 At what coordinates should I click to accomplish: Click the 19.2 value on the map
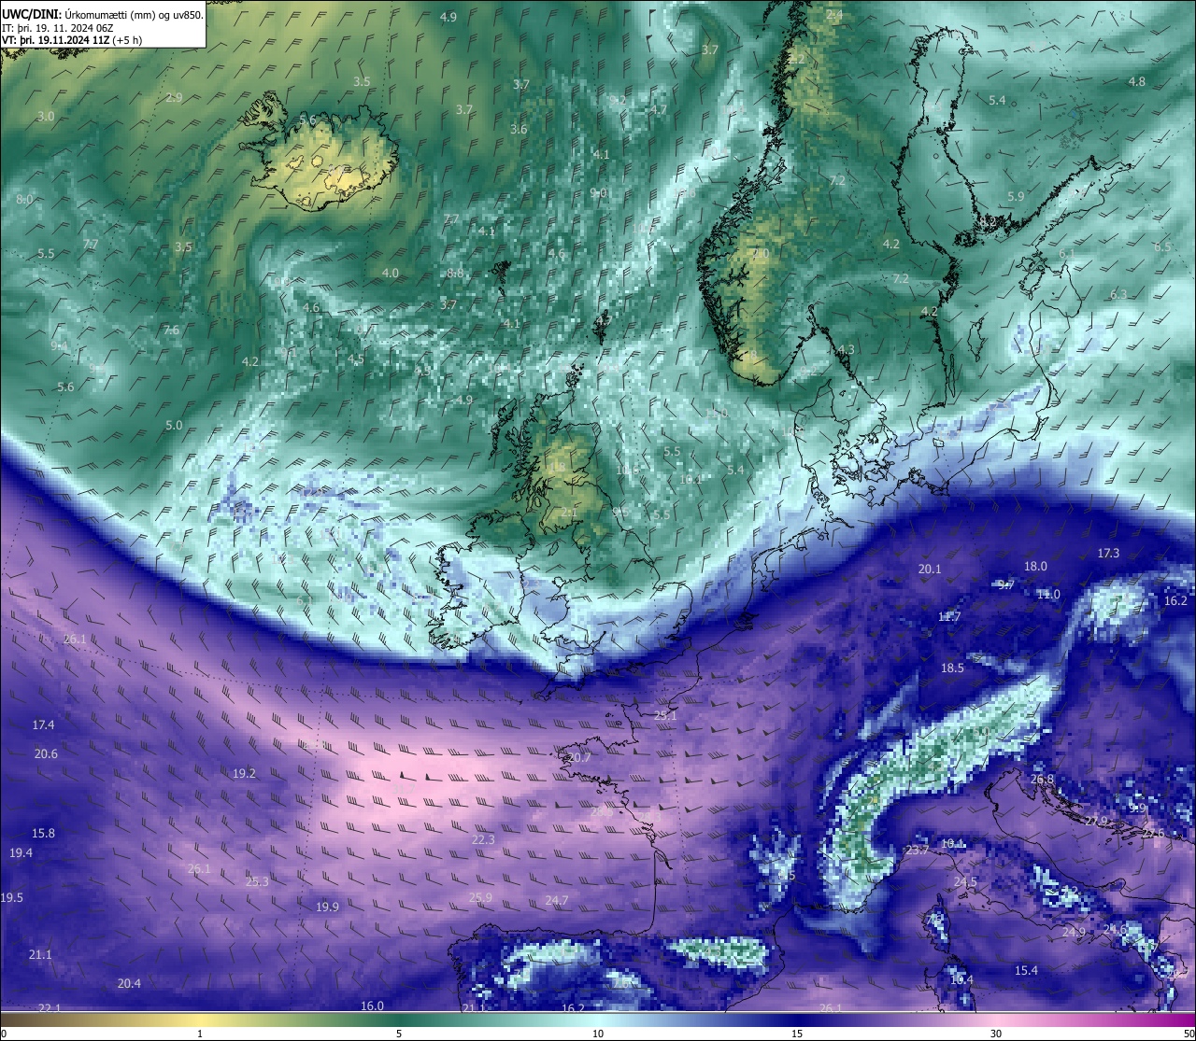[244, 774]
